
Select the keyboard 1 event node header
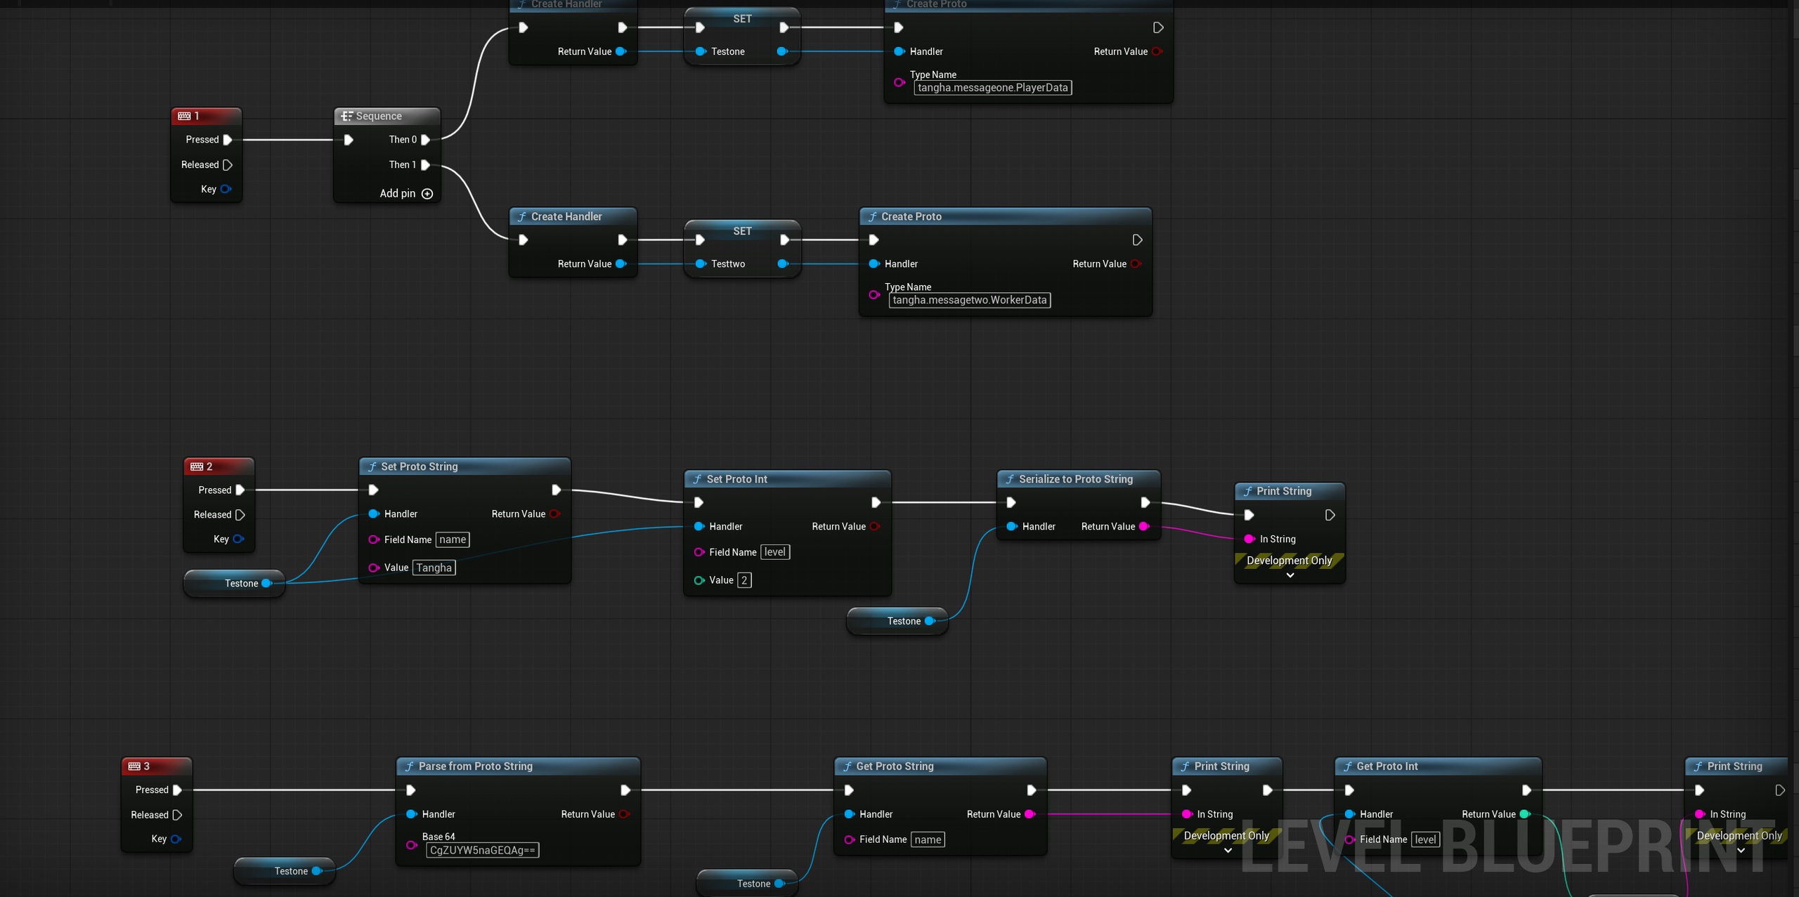pyautogui.click(x=207, y=116)
